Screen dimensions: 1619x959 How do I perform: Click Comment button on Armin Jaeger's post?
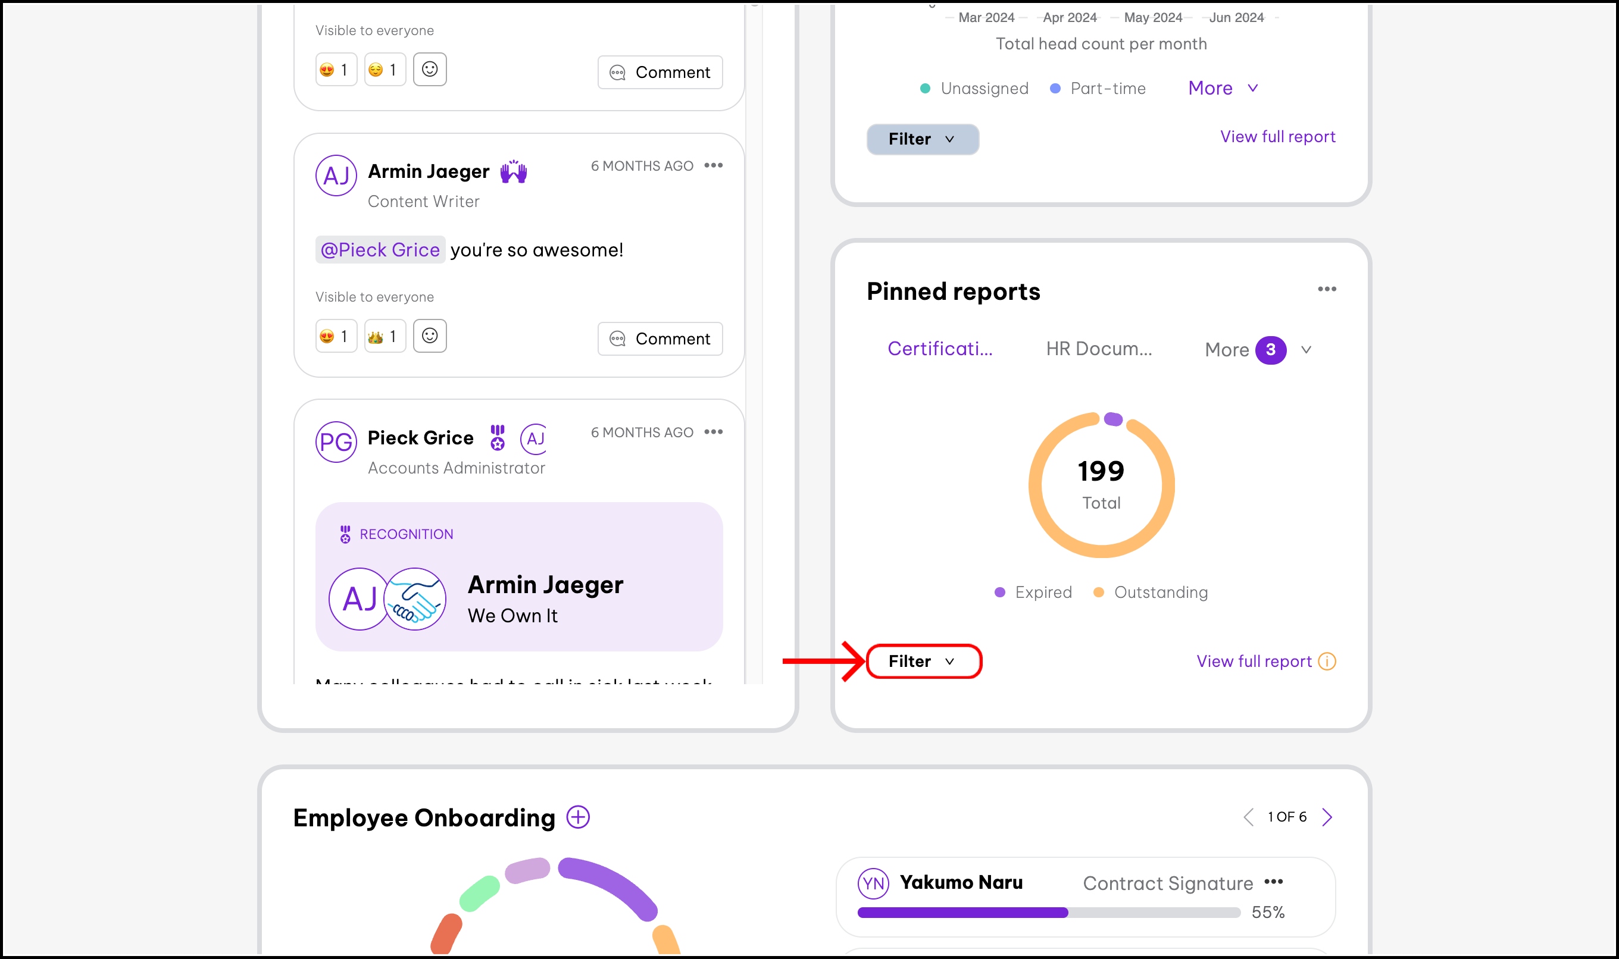click(x=660, y=339)
